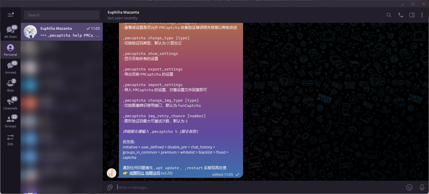Open the Groups chat folder
429x194 pixels.
pyautogui.click(x=10, y=121)
